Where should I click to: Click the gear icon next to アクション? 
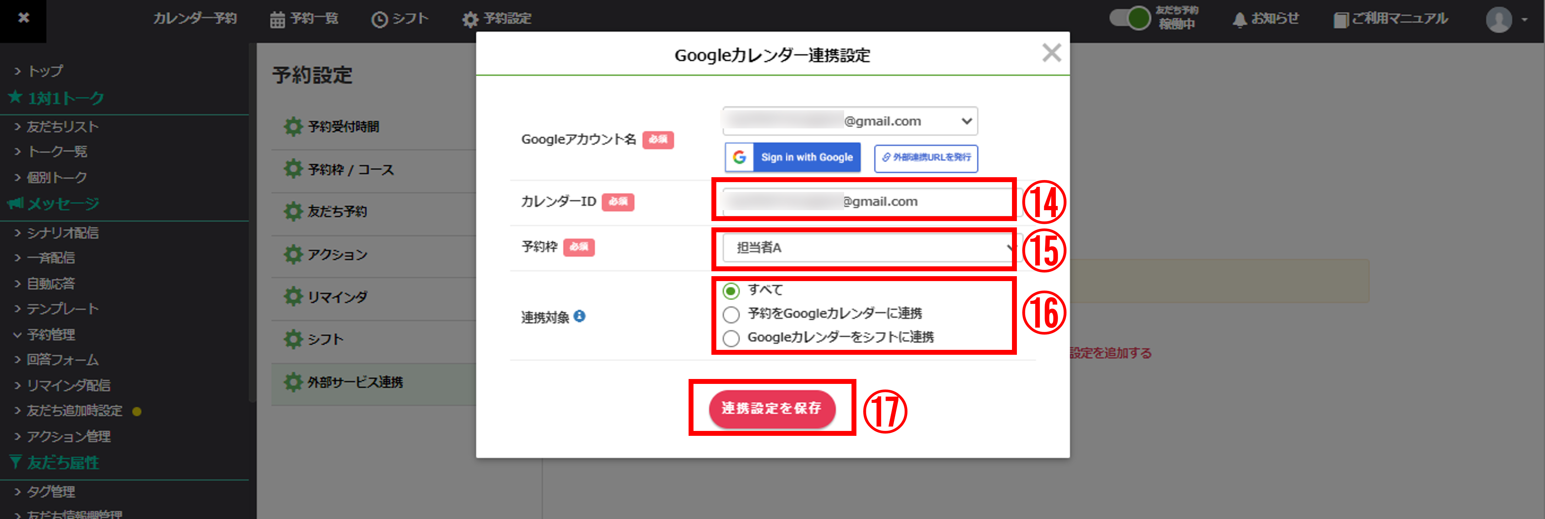(293, 254)
